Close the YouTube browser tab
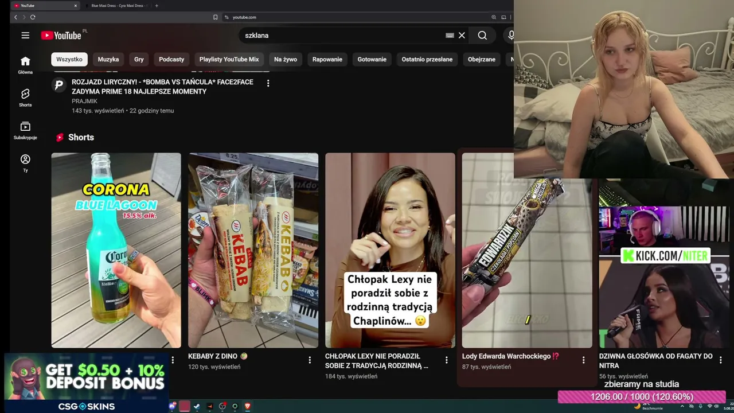The height and width of the screenshot is (413, 734). click(75, 6)
